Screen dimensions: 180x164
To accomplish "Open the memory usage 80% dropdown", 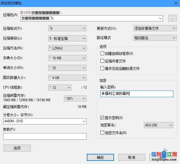I will pyautogui.click(x=75, y=98).
